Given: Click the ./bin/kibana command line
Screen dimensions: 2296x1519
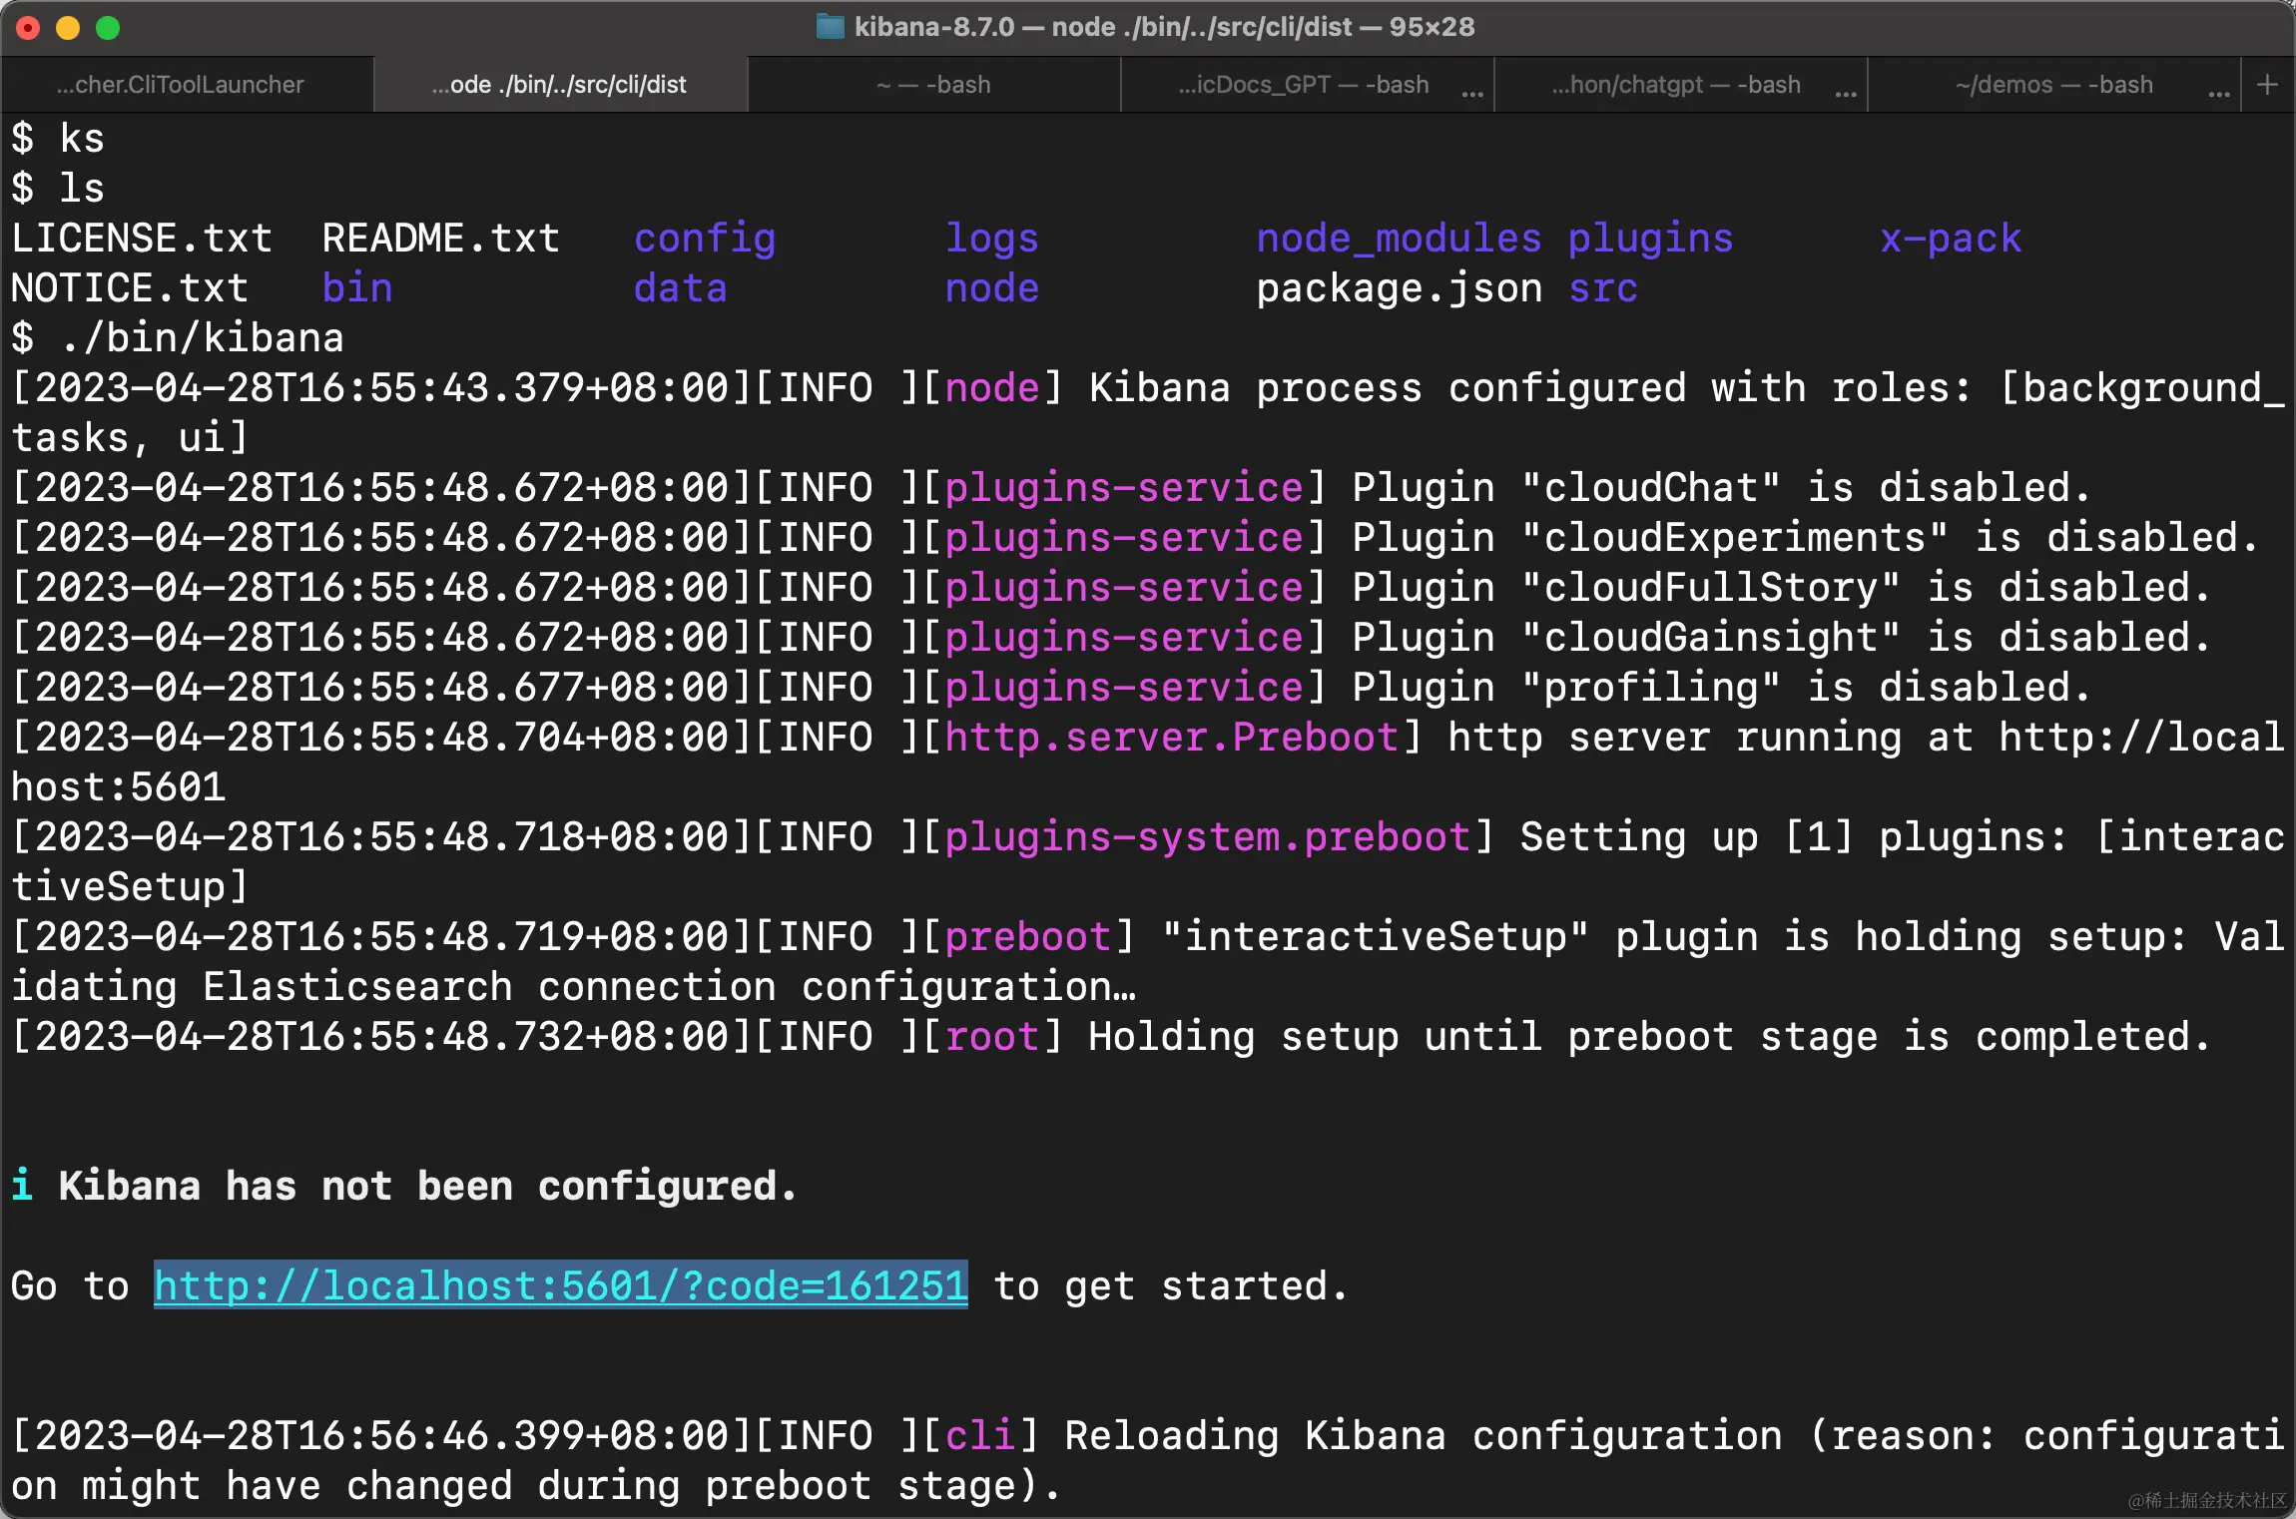Looking at the screenshot, I should [x=203, y=338].
